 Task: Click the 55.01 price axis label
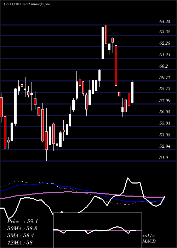click(165, 123)
